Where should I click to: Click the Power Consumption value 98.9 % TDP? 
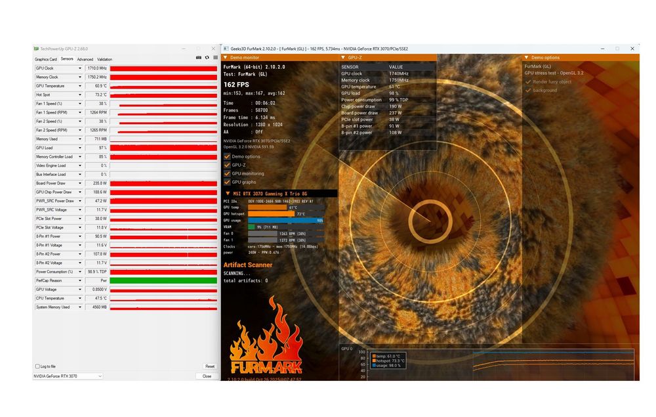coord(96,272)
